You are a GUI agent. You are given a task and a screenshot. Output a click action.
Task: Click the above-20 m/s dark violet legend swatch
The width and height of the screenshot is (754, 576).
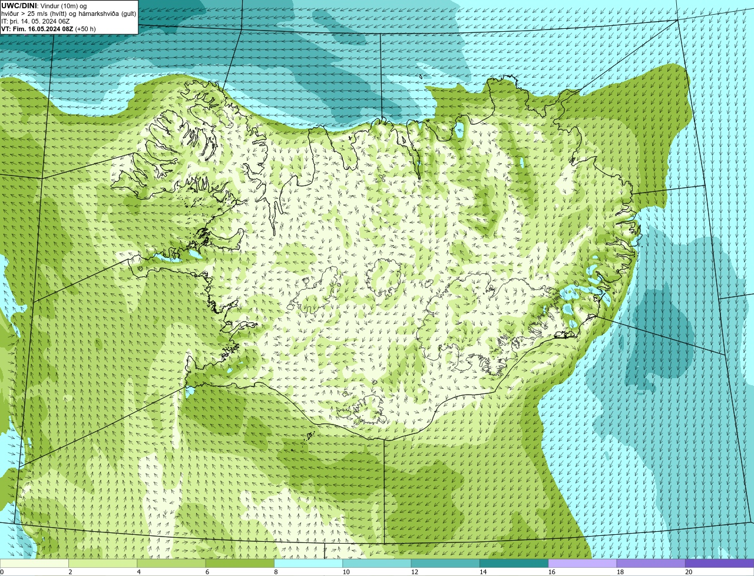[x=719, y=563]
